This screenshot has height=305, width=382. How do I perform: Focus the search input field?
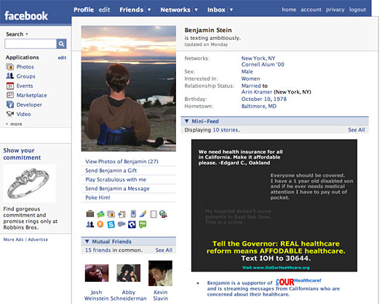point(31,44)
